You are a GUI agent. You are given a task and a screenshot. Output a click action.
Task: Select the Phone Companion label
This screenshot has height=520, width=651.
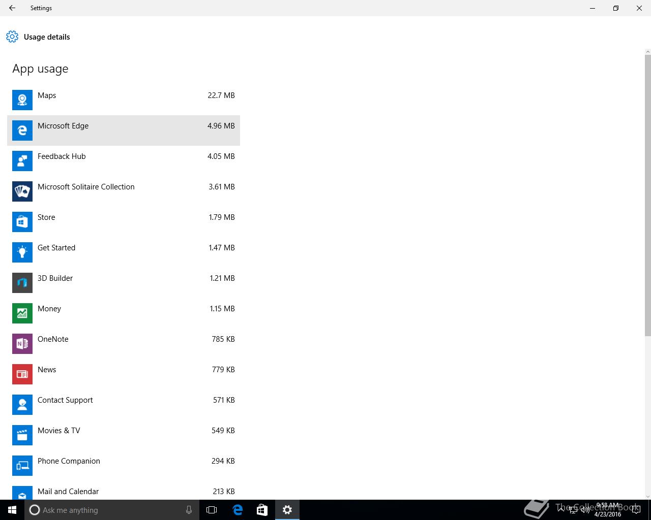tap(69, 461)
